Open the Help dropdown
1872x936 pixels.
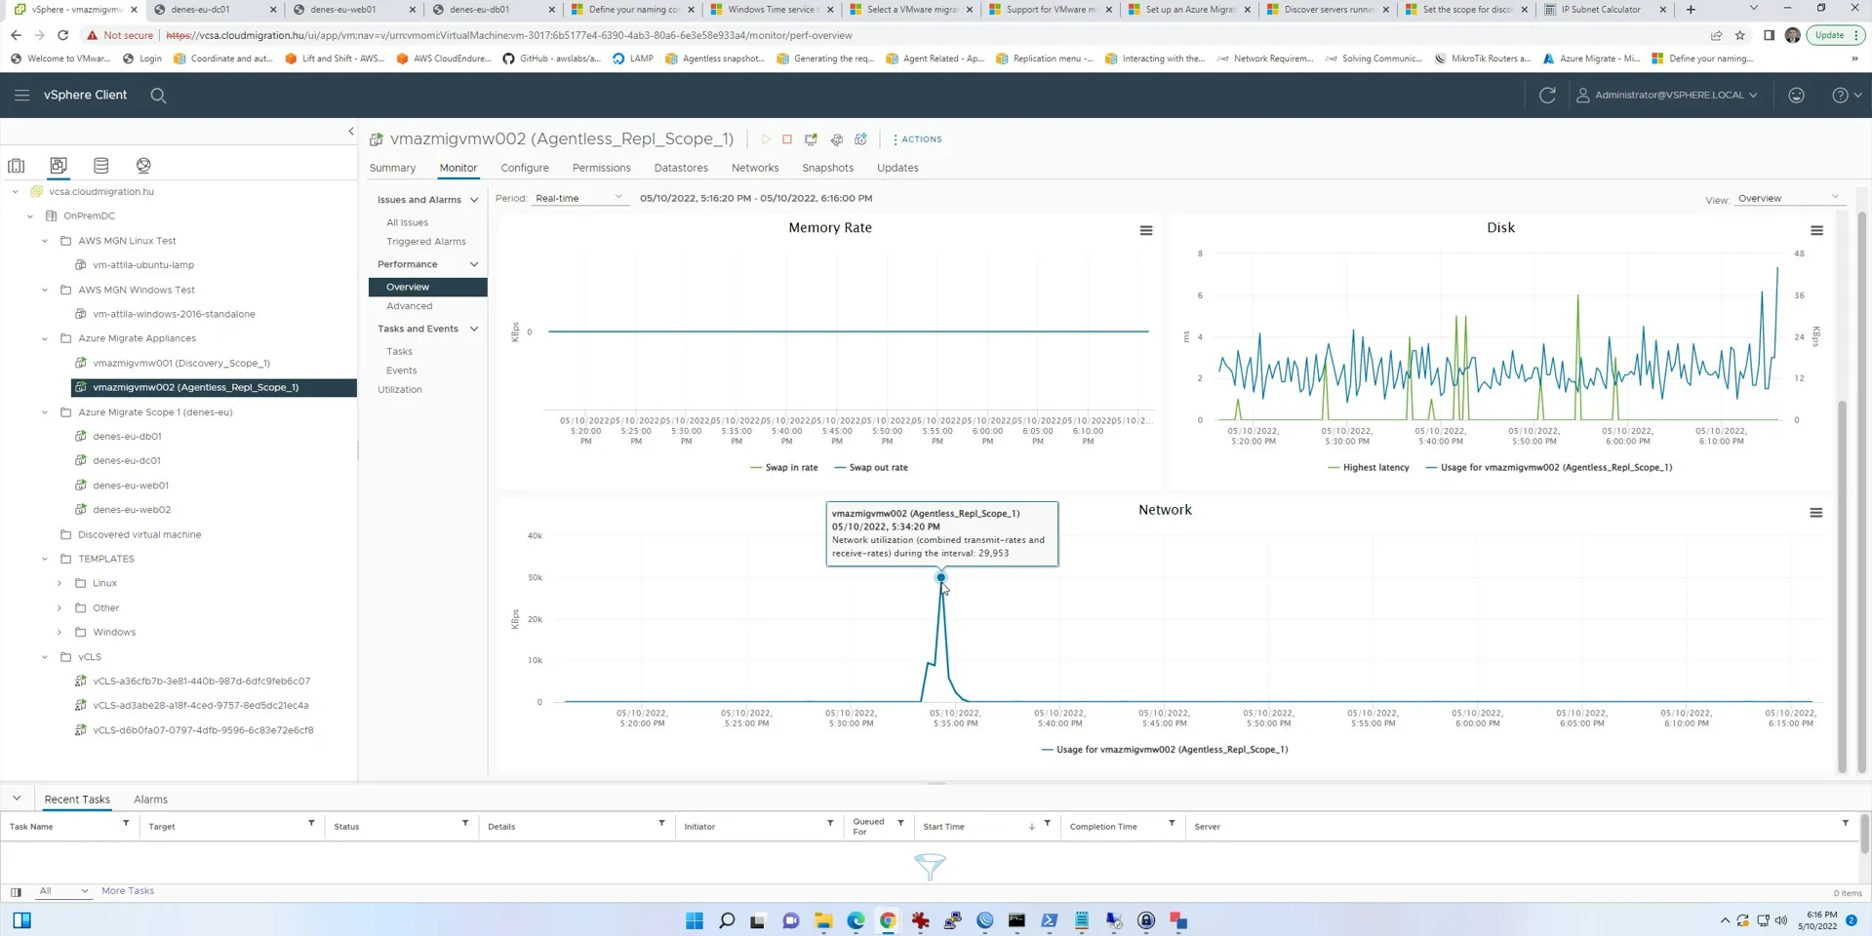tap(1847, 96)
